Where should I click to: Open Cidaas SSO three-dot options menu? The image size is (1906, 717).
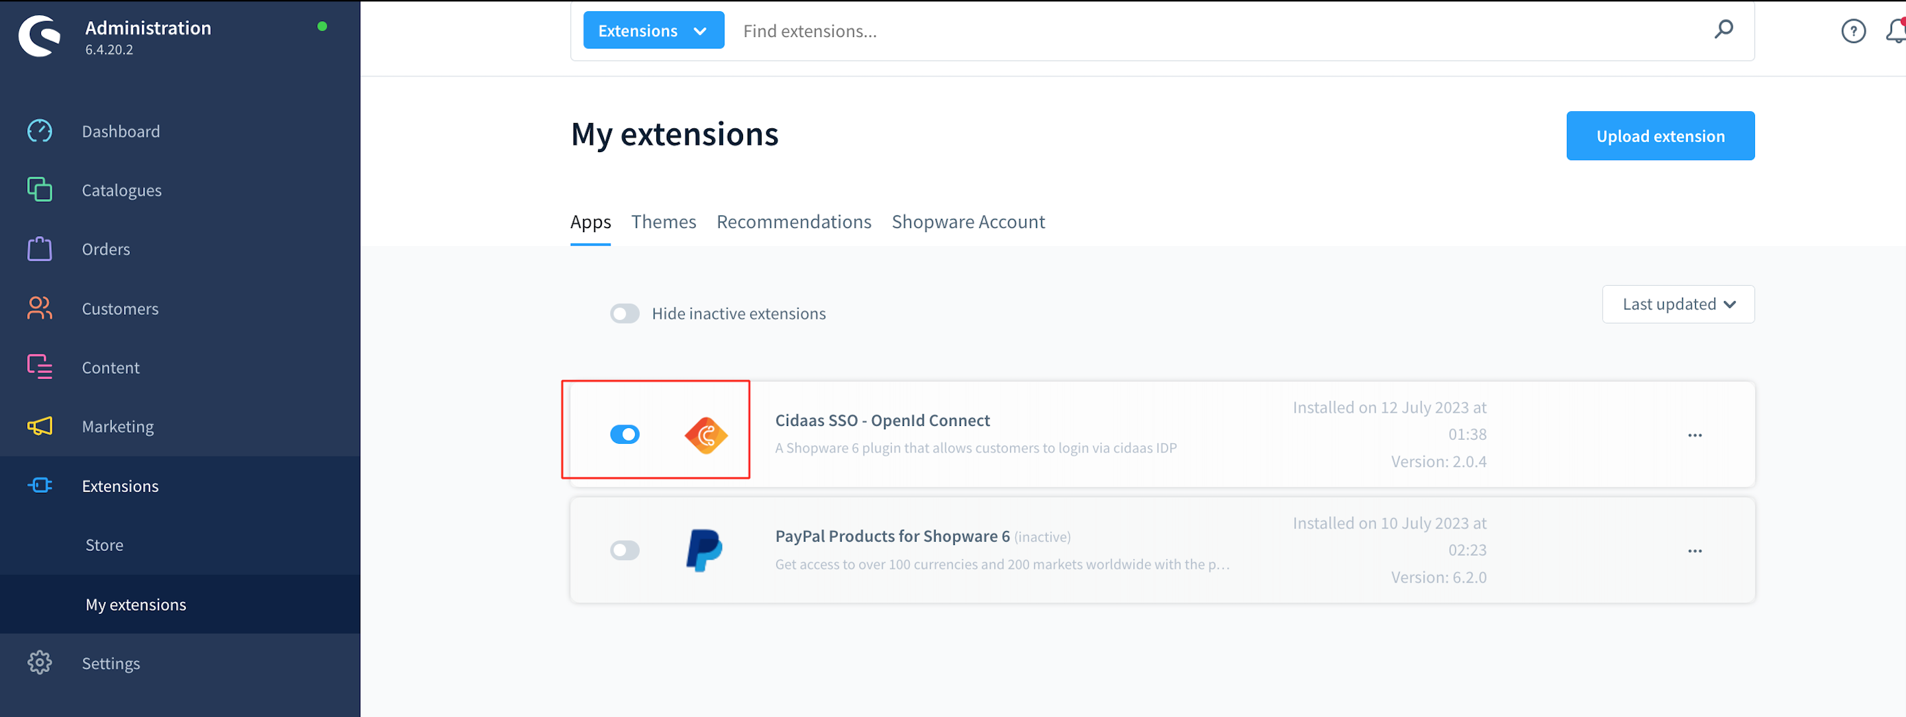1694,435
